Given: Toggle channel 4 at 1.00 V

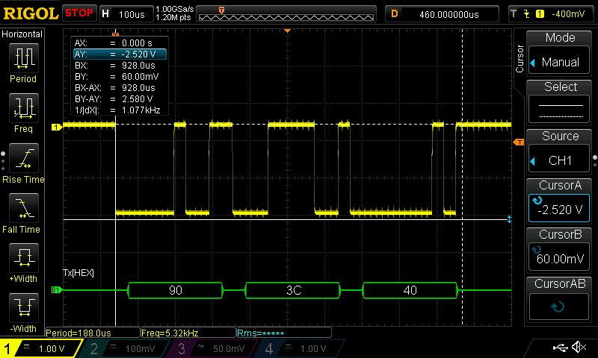Looking at the screenshot, I should coord(301,348).
